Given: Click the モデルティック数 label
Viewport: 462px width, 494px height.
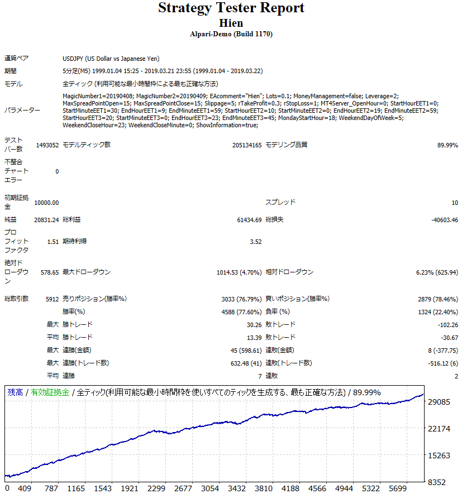Looking at the screenshot, I should [87, 145].
